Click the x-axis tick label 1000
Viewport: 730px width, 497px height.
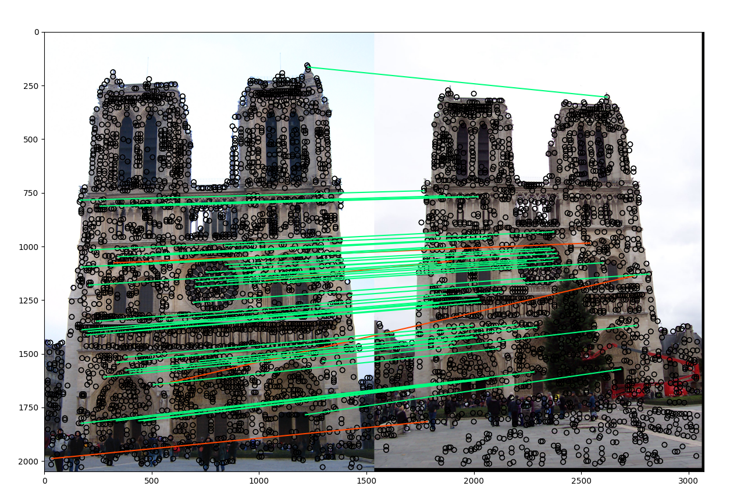pos(259,481)
